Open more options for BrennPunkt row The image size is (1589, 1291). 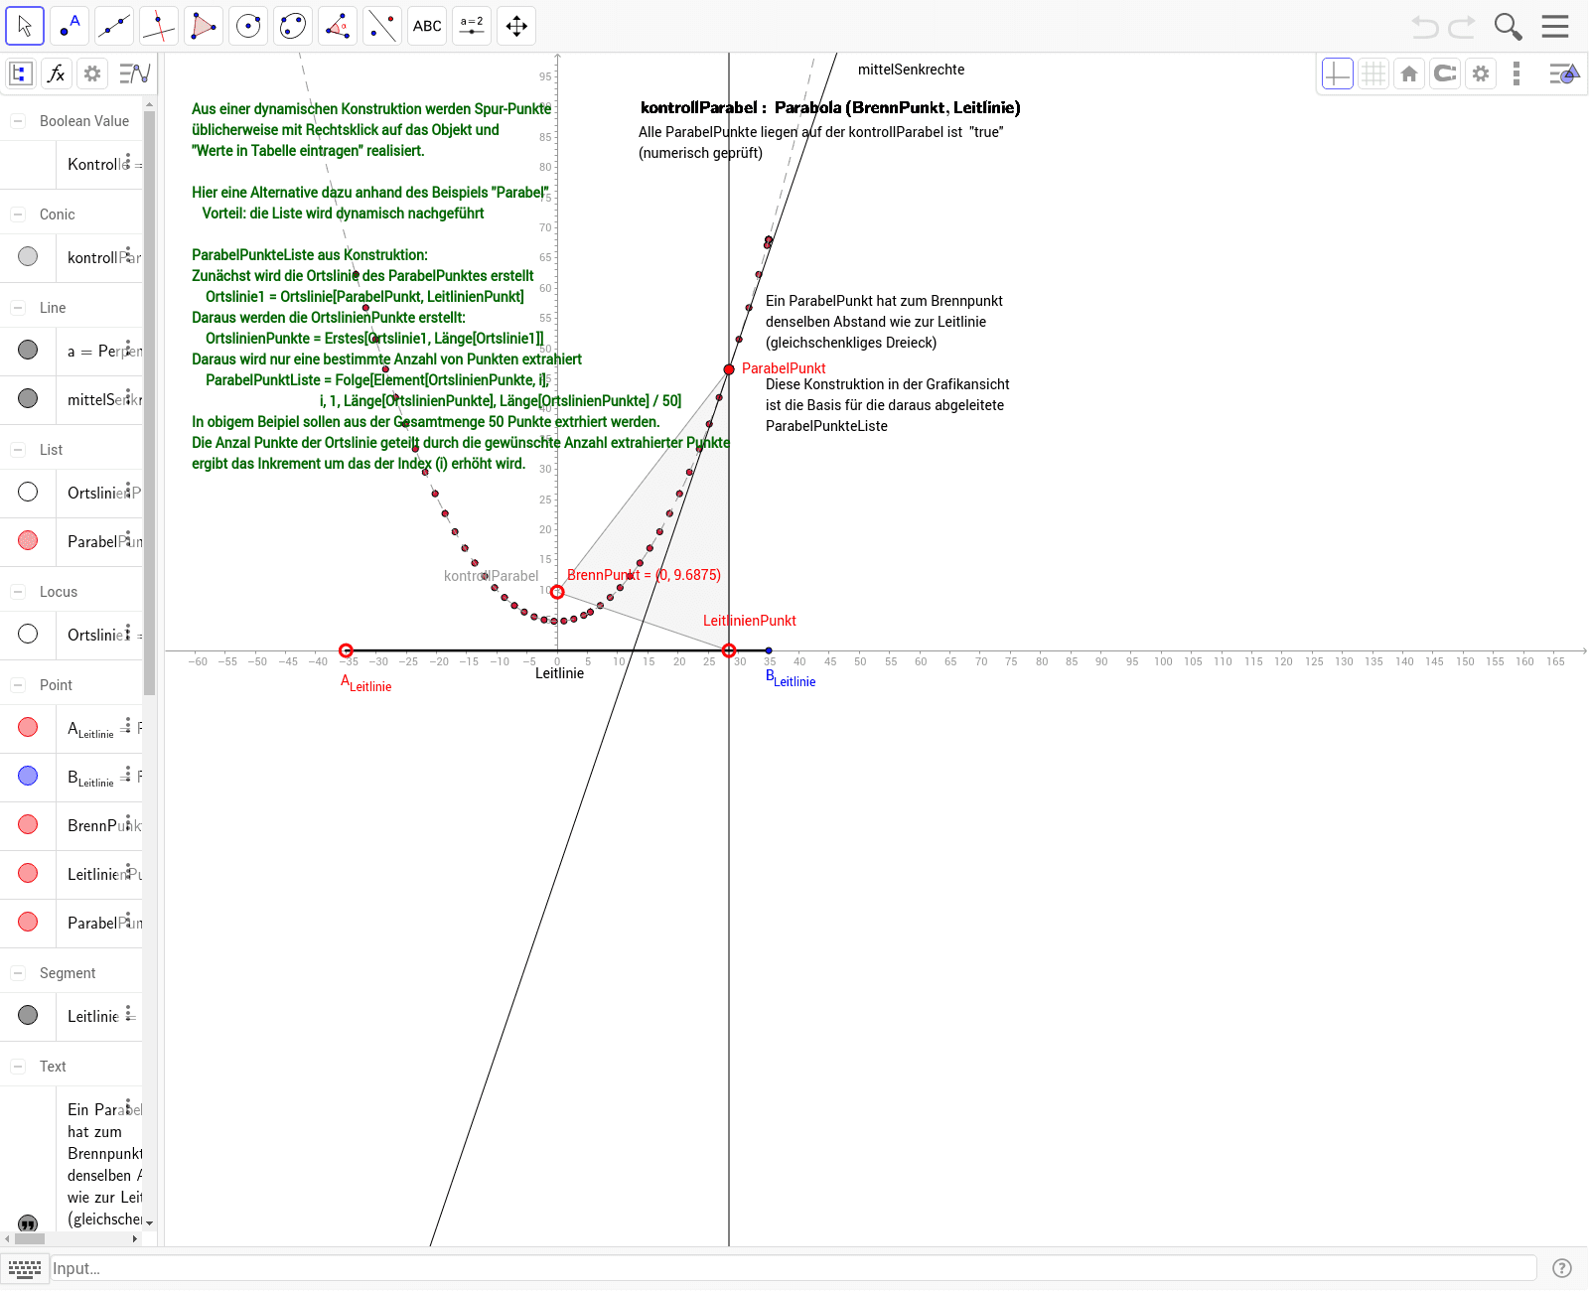click(x=128, y=822)
